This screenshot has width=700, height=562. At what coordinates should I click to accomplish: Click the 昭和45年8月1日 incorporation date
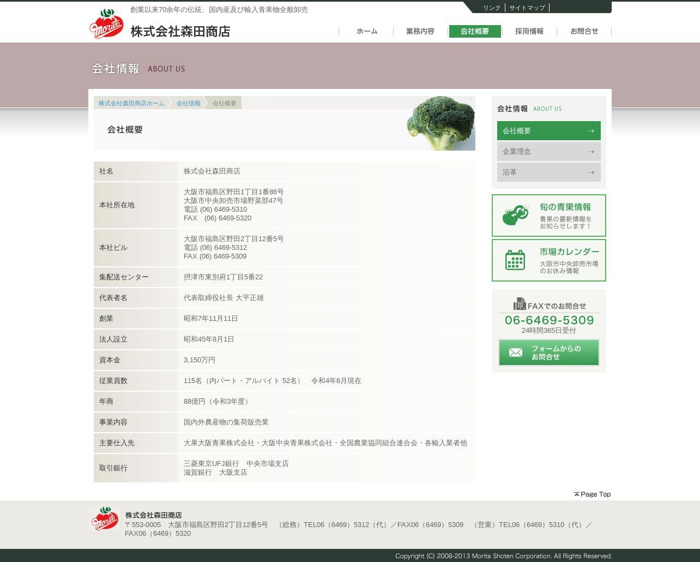pos(209,339)
